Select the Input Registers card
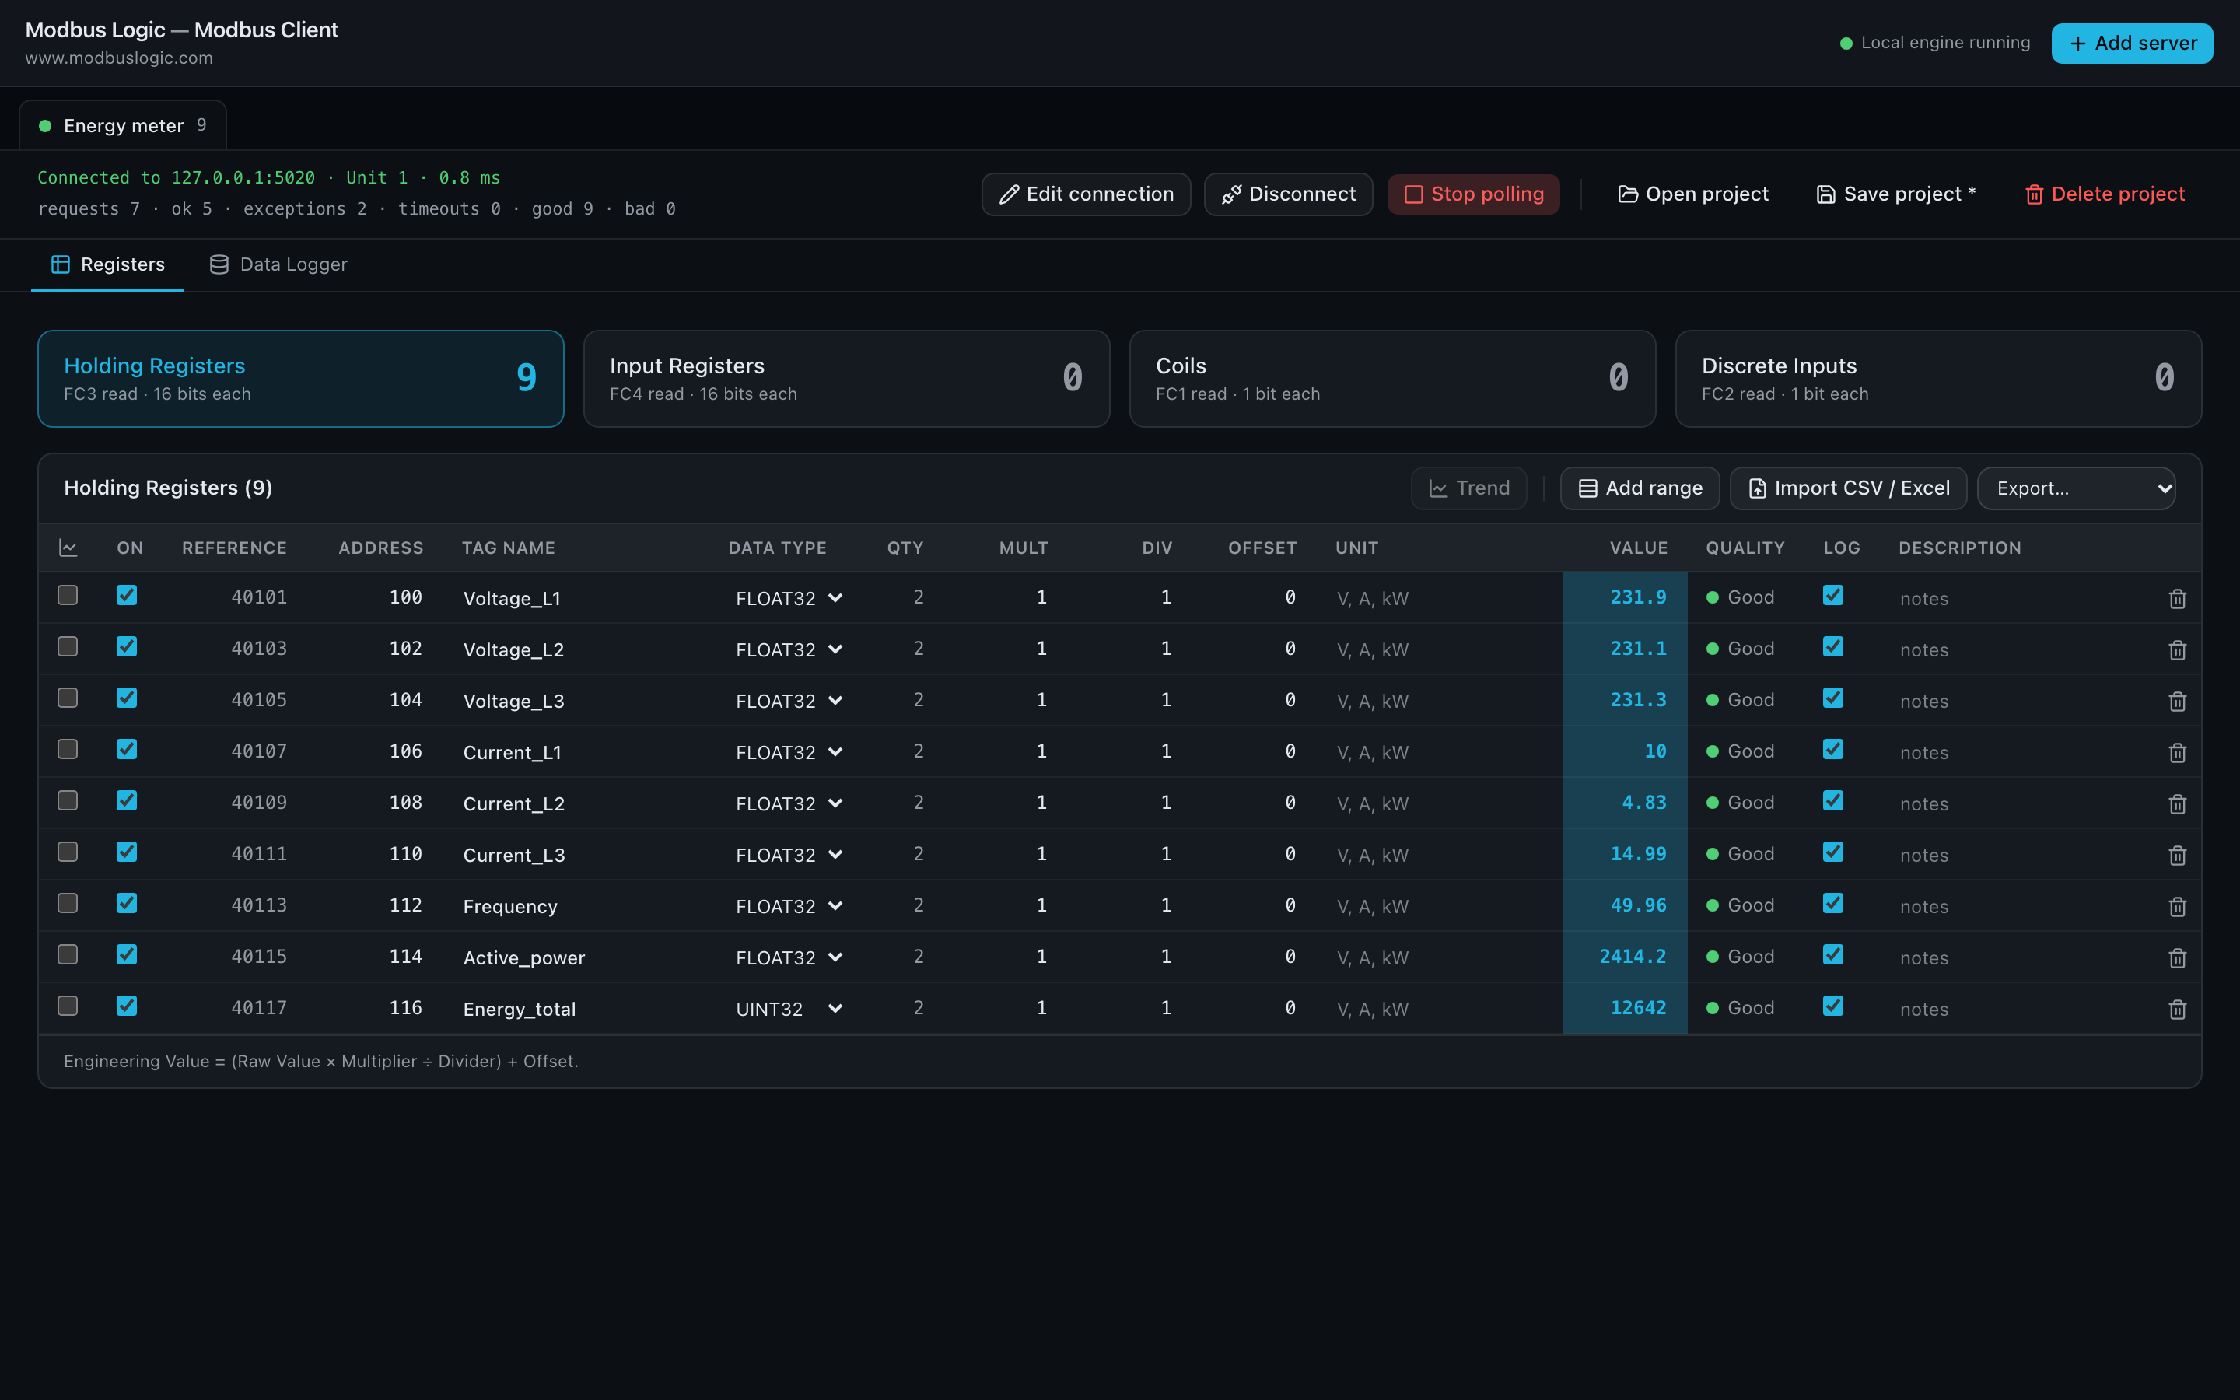 click(847, 379)
